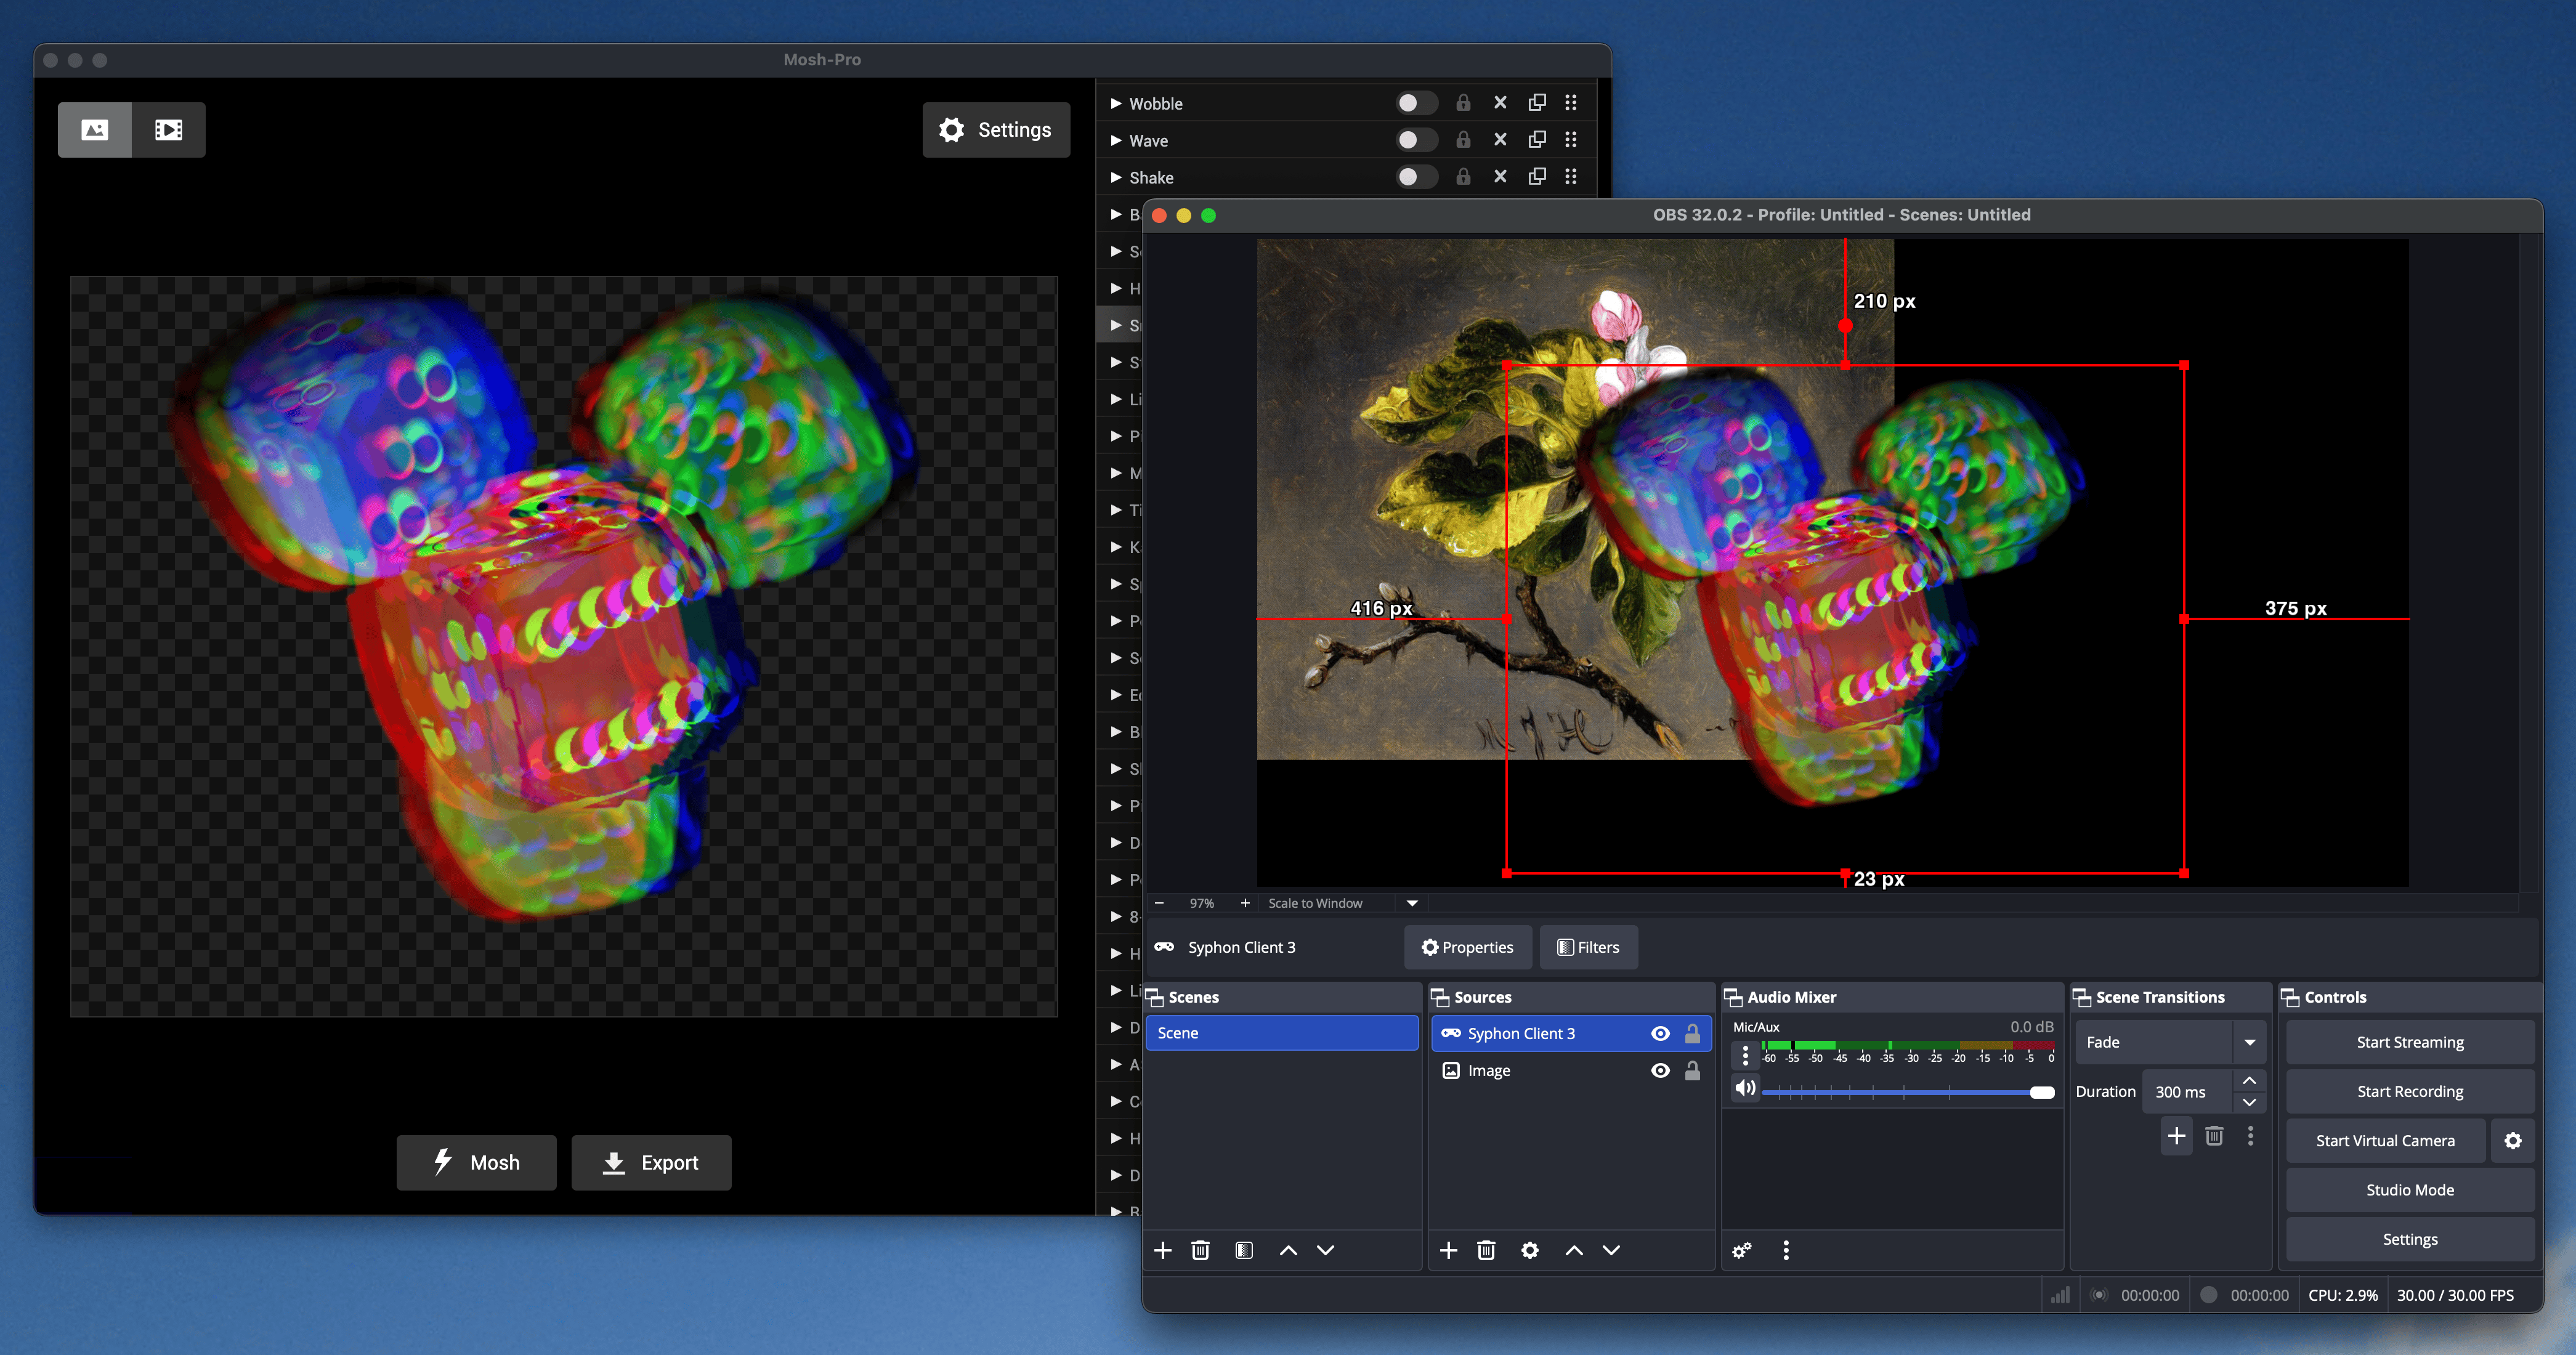The height and width of the screenshot is (1355, 2576).
Task: Open virtual camera settings gear
Action: click(x=2512, y=1141)
